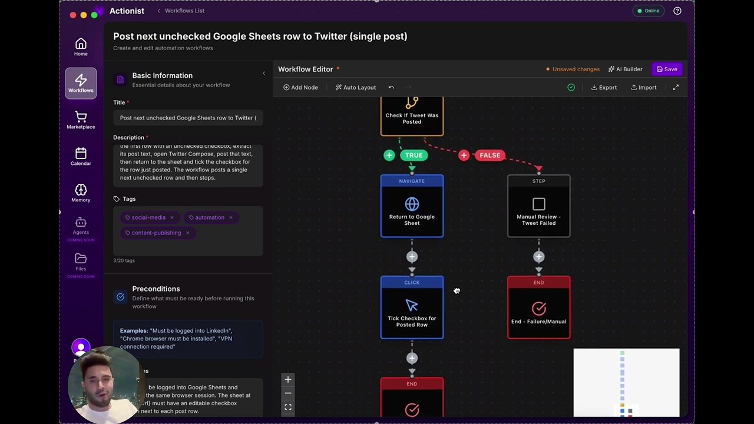Select the bottom END node
This screenshot has width=754, height=424.
pos(412,397)
